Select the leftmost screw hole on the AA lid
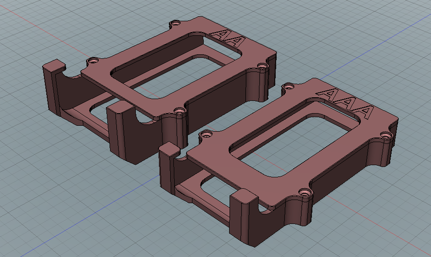The height and width of the screenshot is (257, 431). coord(94,60)
